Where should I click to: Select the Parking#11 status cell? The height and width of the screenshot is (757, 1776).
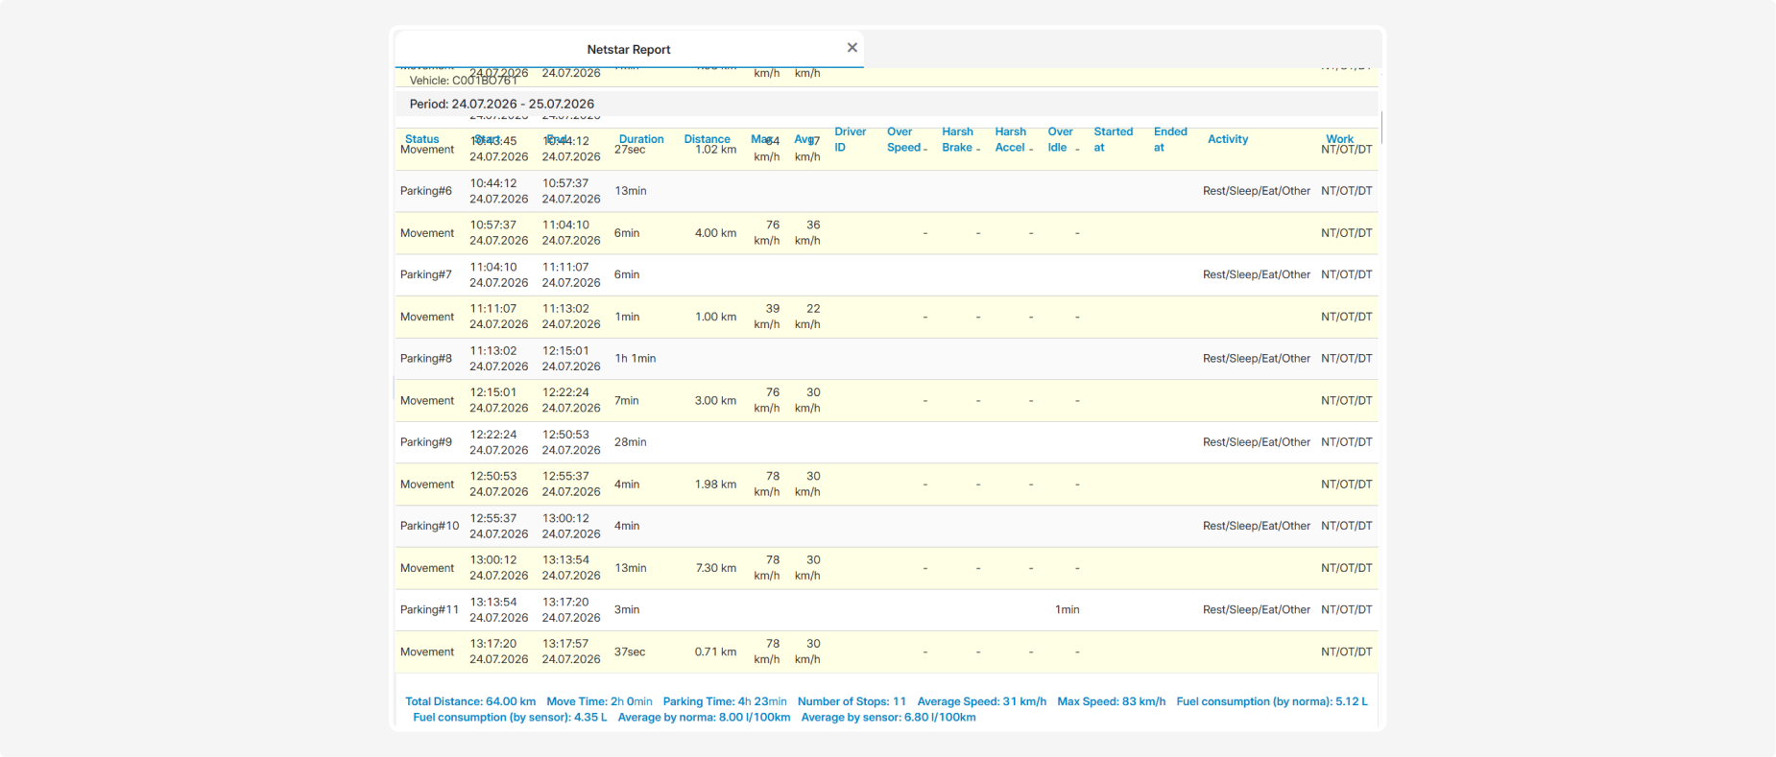click(x=429, y=609)
